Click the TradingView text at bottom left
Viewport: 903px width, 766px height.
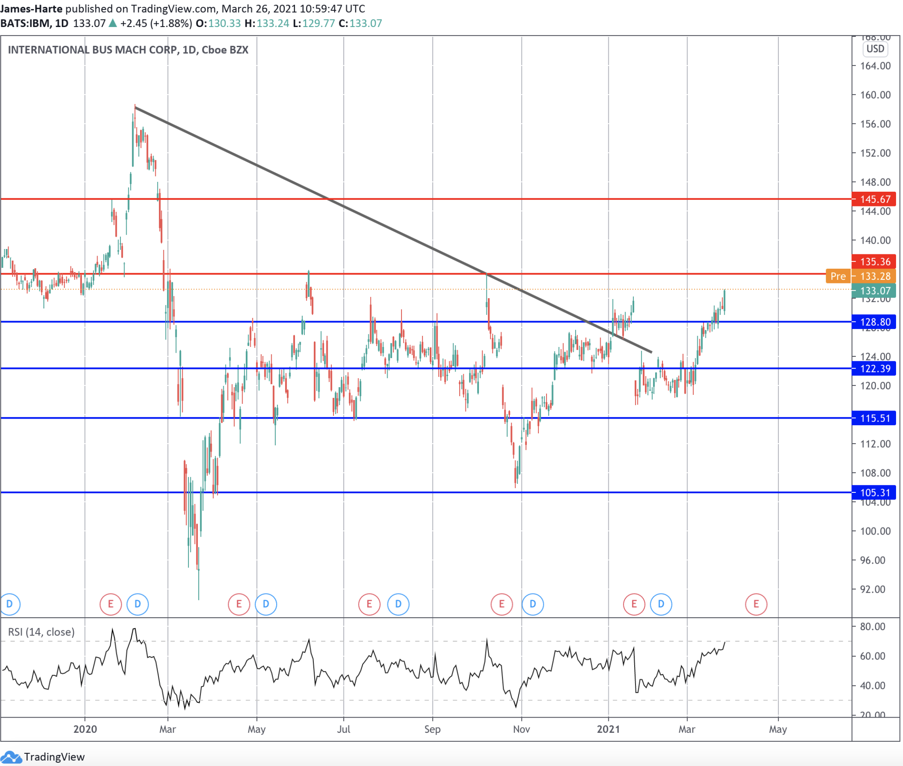pos(54,757)
